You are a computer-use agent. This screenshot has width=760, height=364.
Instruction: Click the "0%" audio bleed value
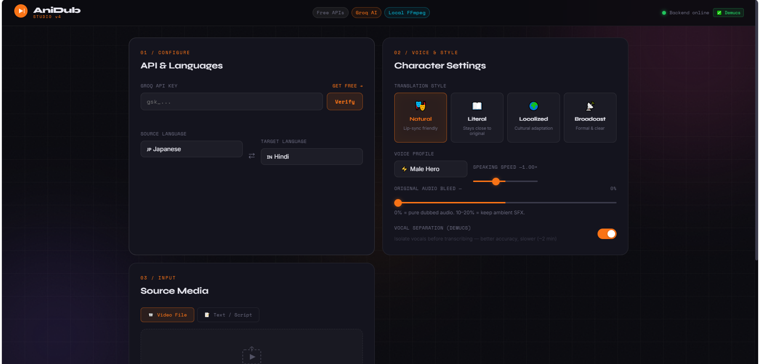coord(613,189)
